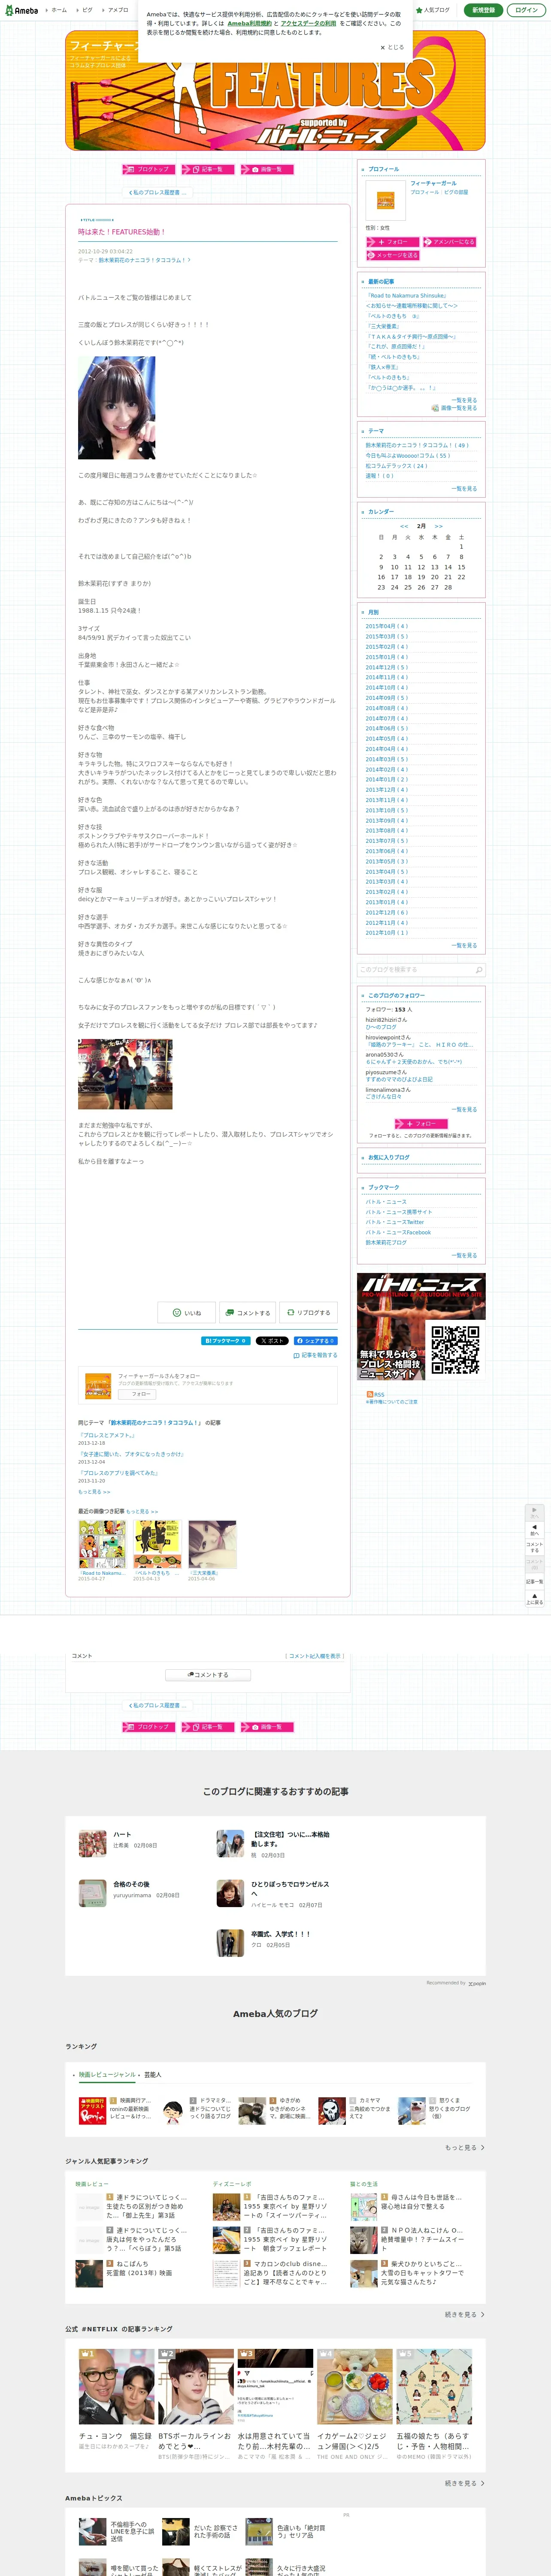Open the ピグ header menu item
Viewport: 551px width, 2576px height.
[87, 10]
